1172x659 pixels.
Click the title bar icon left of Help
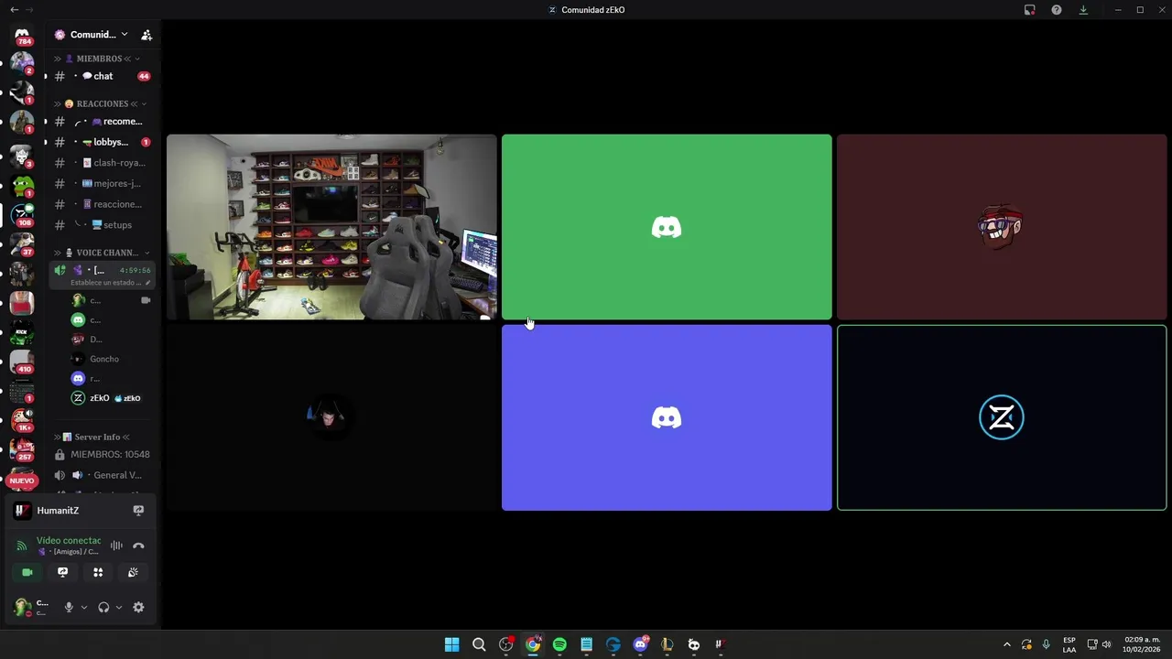1030,9
